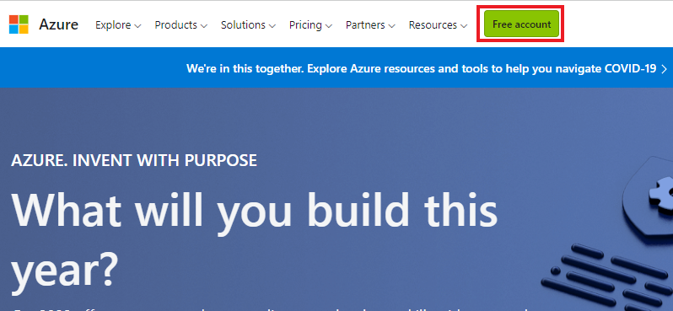The height and width of the screenshot is (311, 673).
Task: Click the Solutions dropdown arrow
Action: tap(272, 26)
